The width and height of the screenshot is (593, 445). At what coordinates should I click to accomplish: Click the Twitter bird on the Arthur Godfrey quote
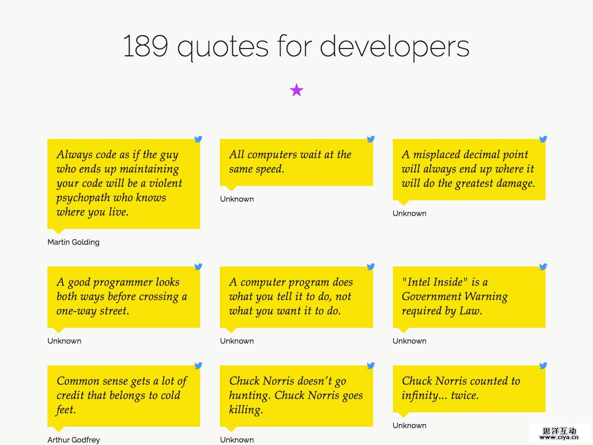198,365
